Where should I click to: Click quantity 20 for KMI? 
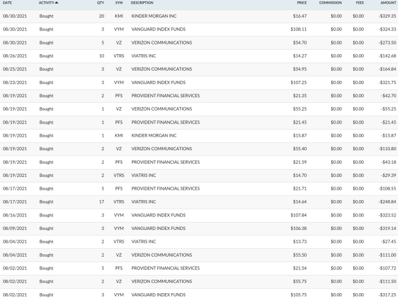(102, 16)
